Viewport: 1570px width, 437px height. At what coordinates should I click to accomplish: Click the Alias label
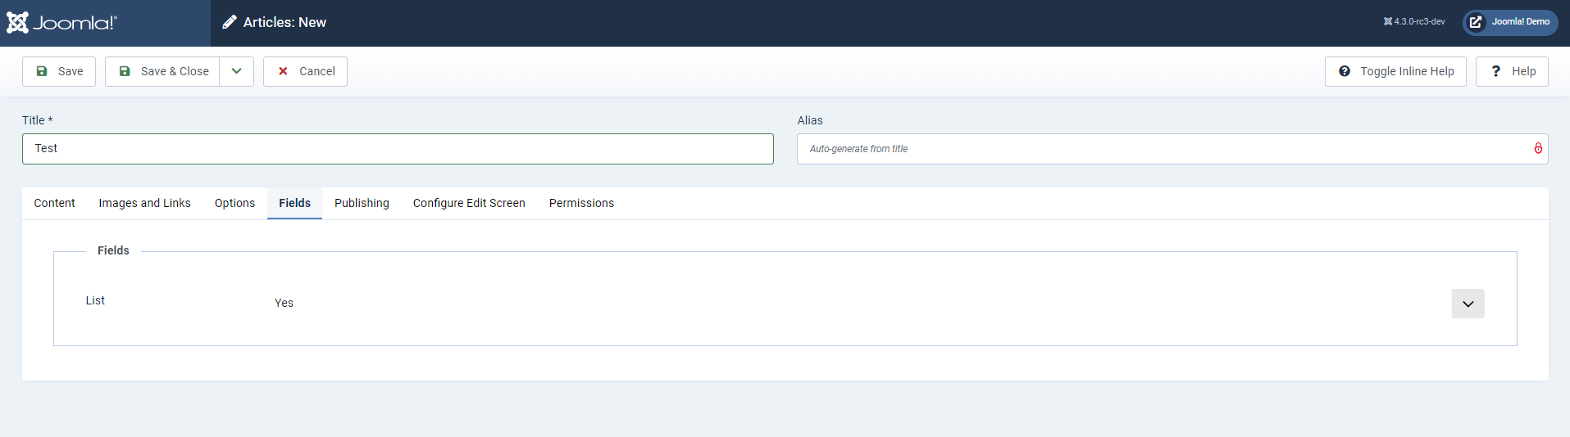pos(810,120)
